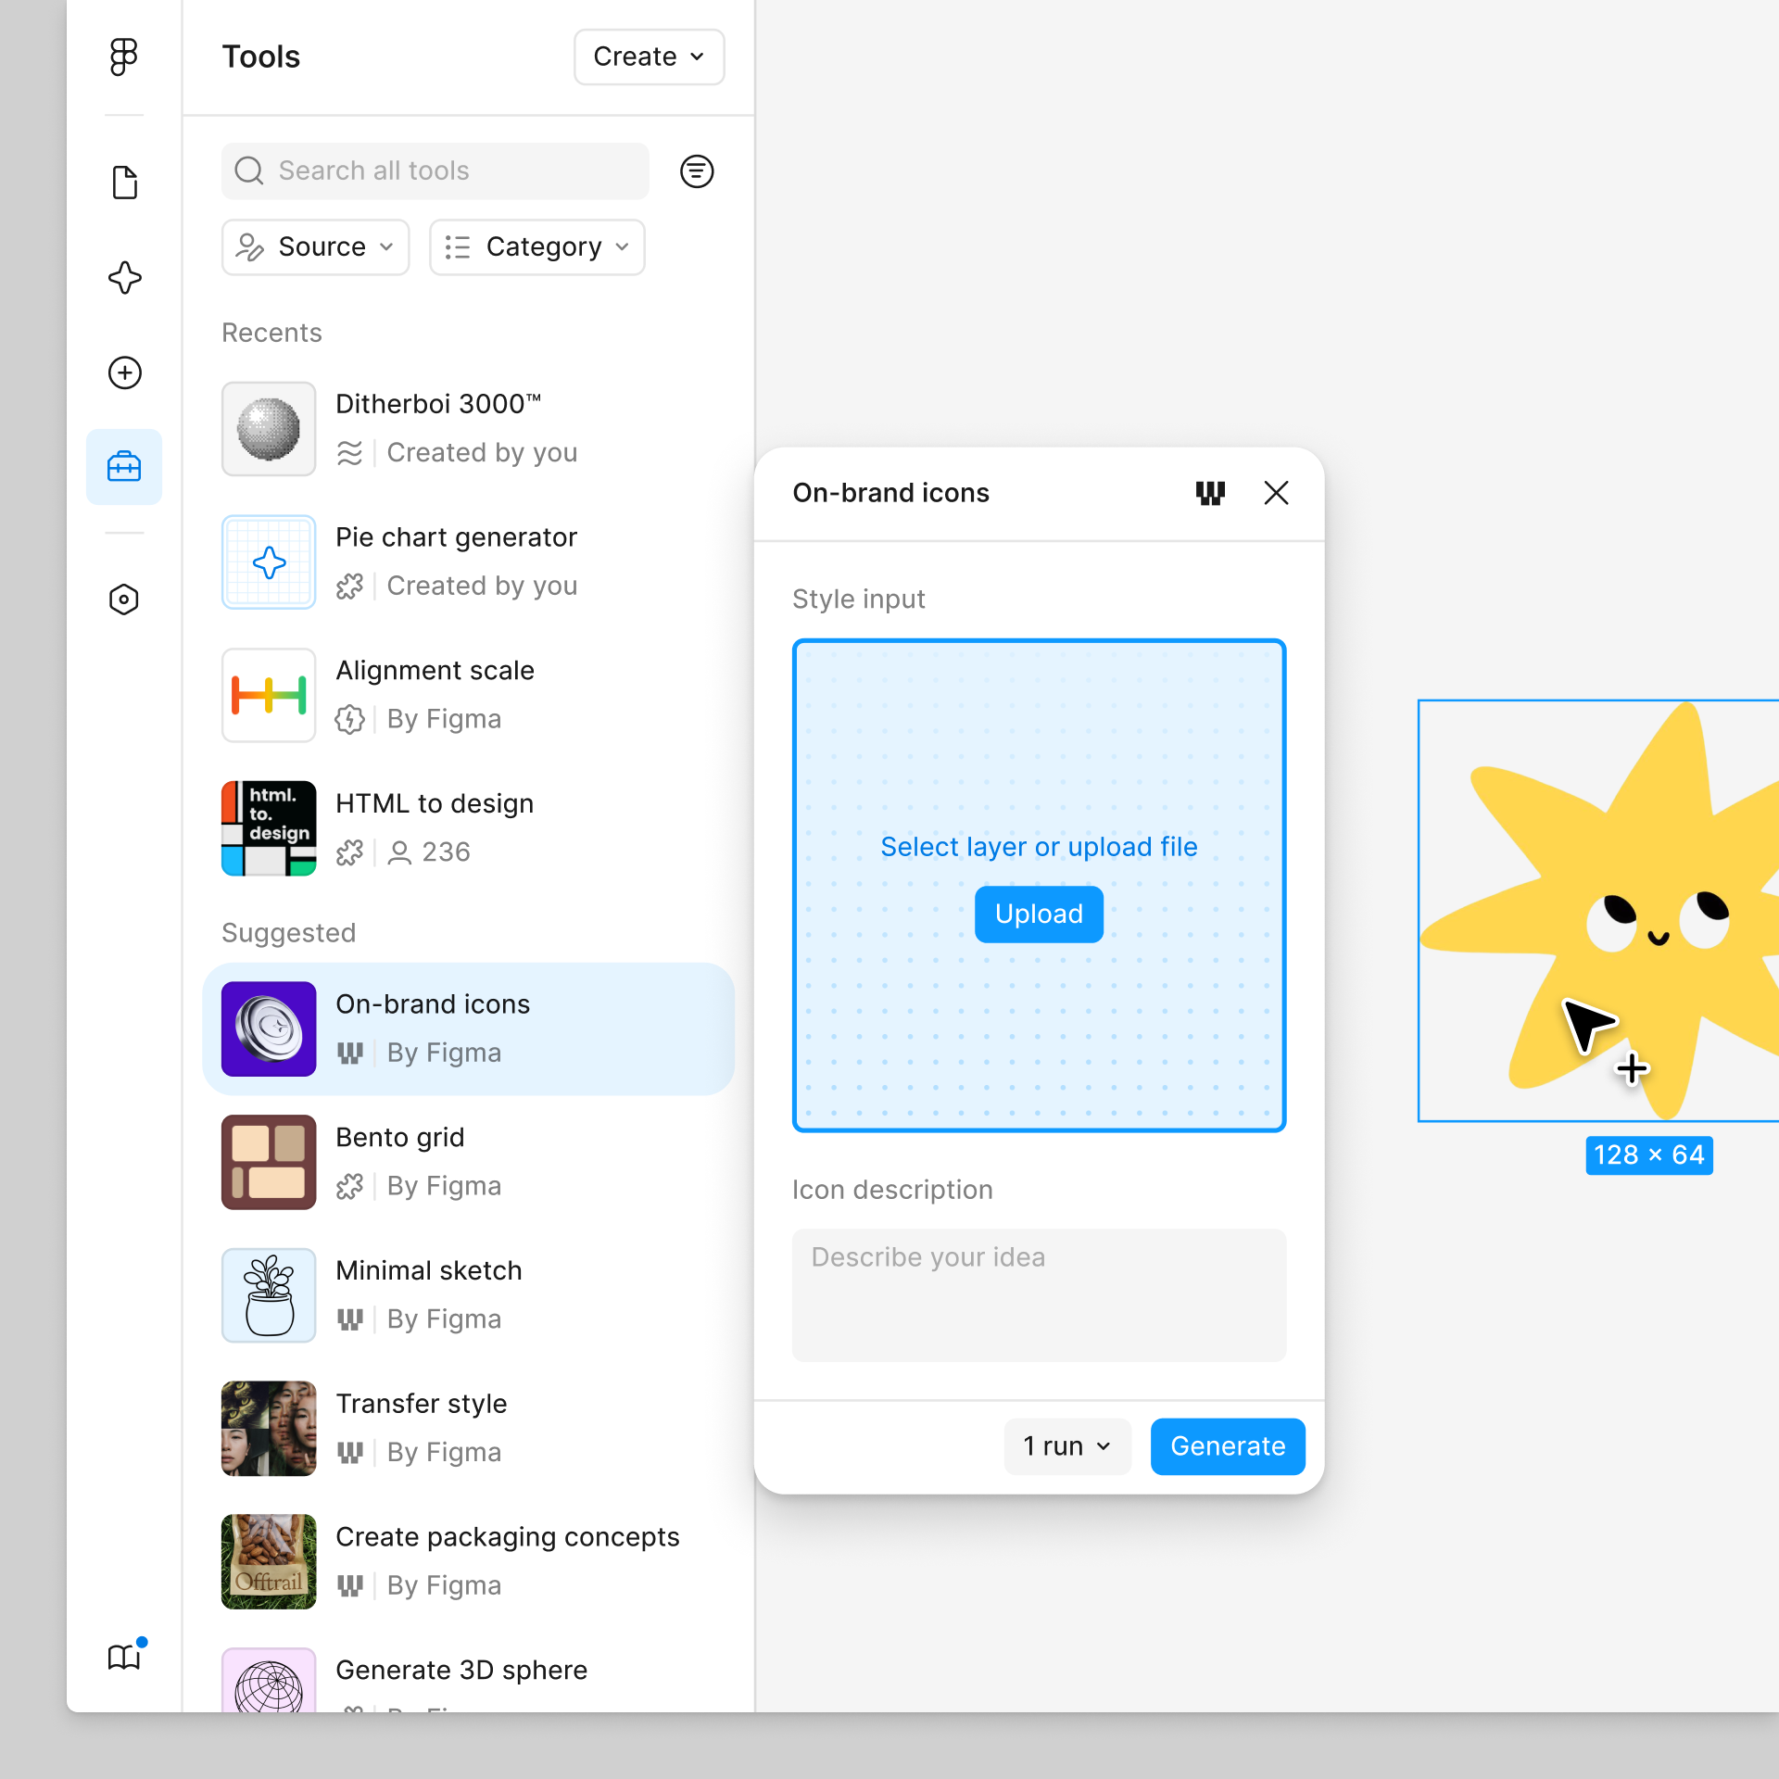Click the Upload button
The height and width of the screenshot is (1779, 1779).
(x=1039, y=915)
